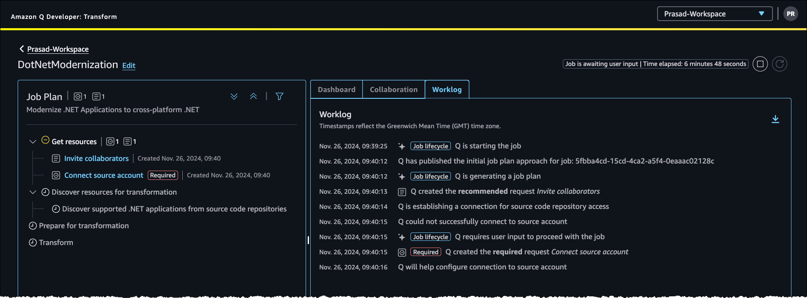Download the worklog with the arrow icon
The image size is (807, 298).
pos(775,119)
